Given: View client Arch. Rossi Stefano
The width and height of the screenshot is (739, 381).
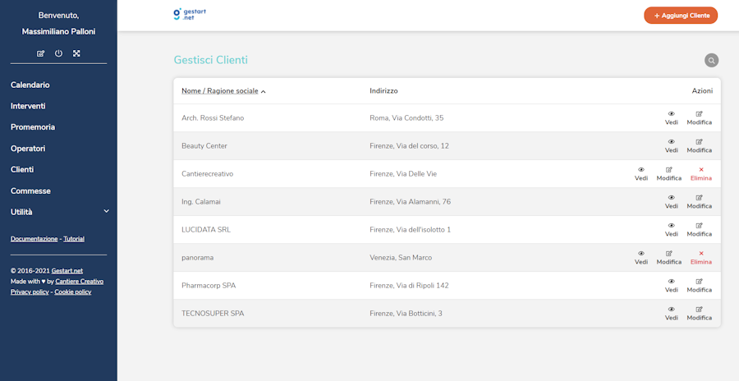Looking at the screenshot, I should (x=671, y=118).
